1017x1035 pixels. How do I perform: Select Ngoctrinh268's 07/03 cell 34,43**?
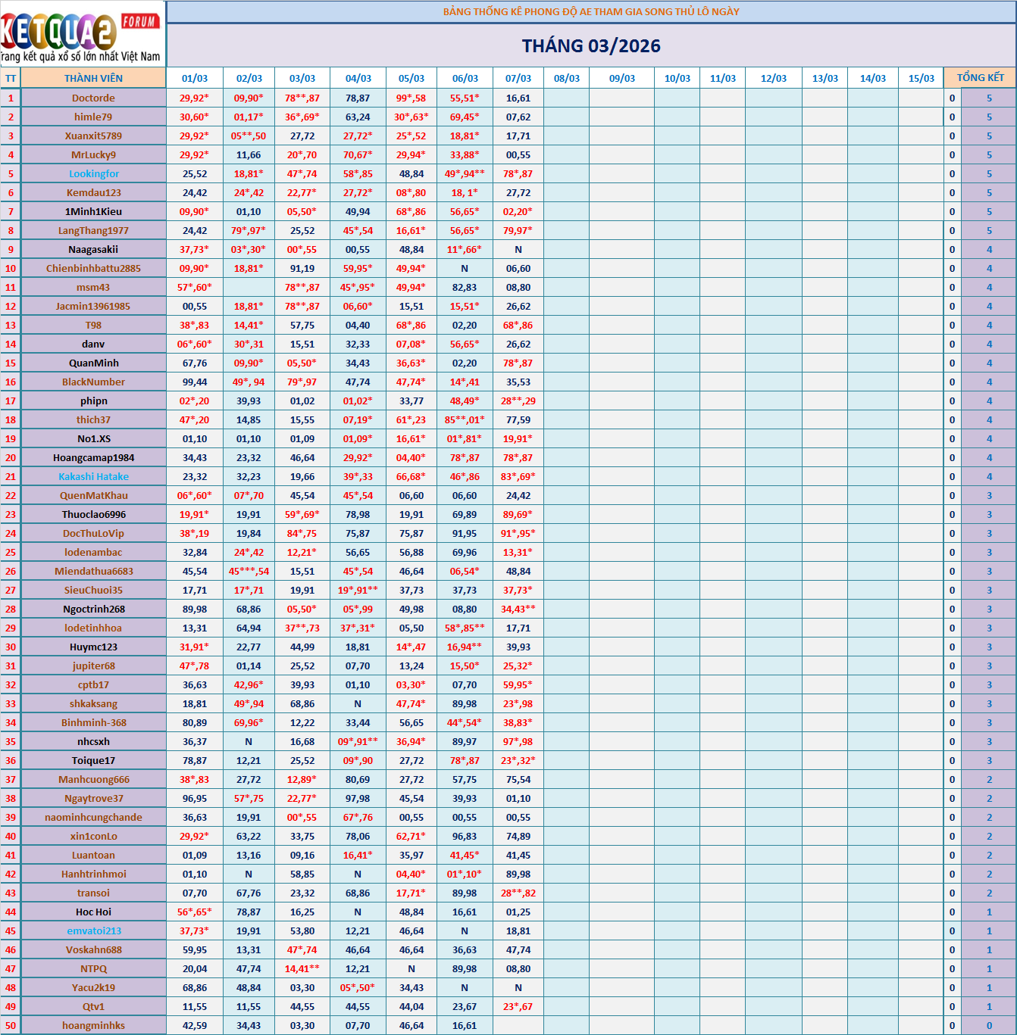(x=518, y=609)
